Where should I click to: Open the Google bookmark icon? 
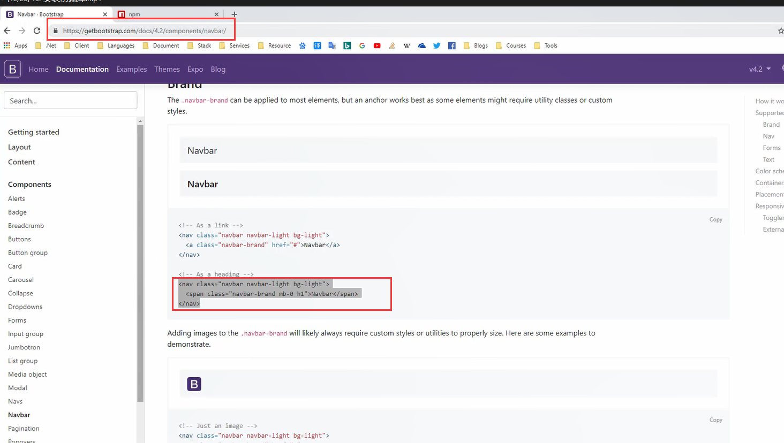[x=362, y=45]
